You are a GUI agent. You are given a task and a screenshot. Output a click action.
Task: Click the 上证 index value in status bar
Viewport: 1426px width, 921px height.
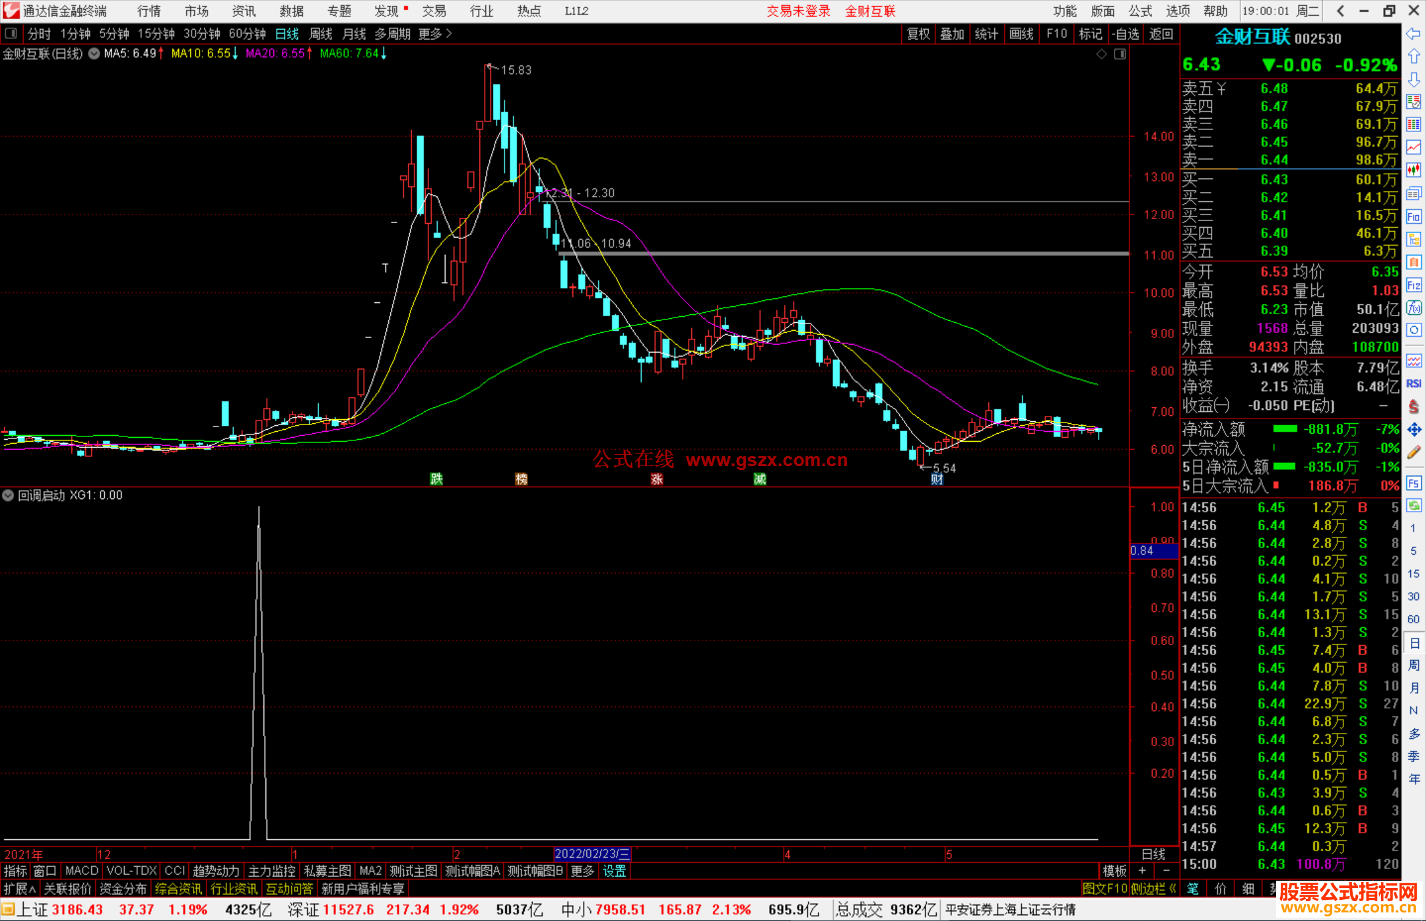(77, 910)
